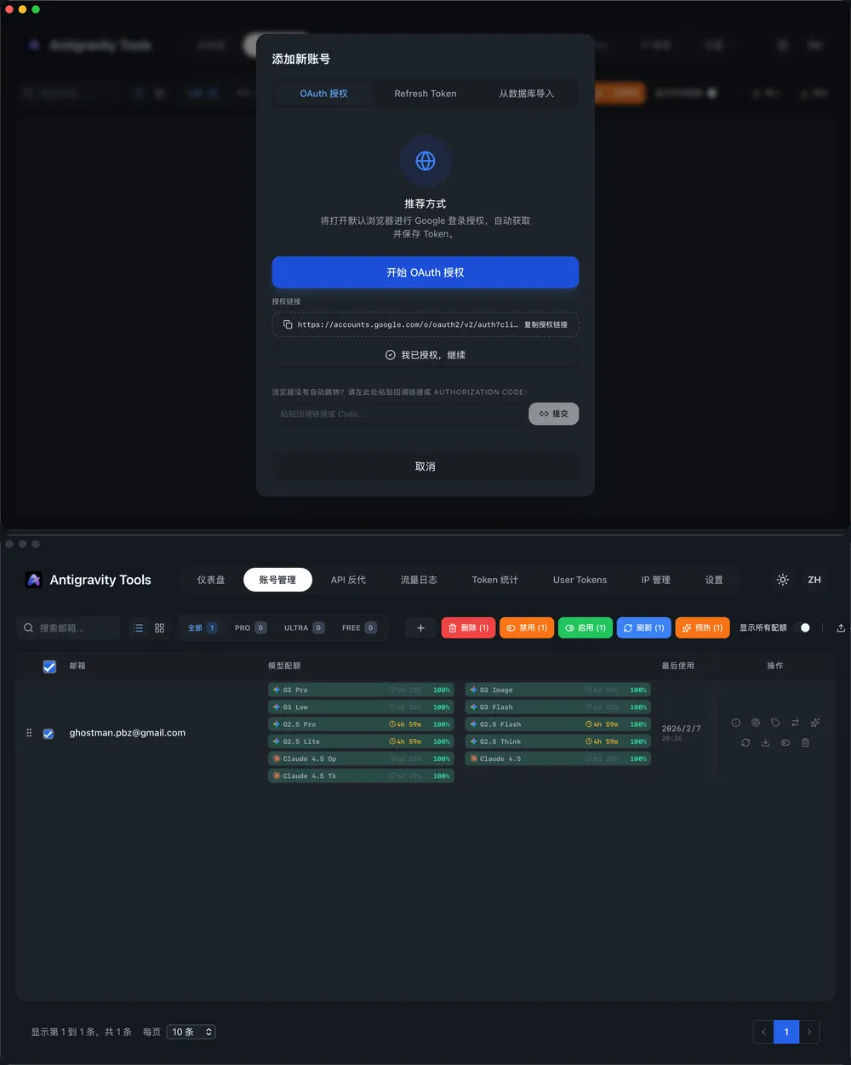Click 复制授权链接 to copy the link

pos(545,324)
